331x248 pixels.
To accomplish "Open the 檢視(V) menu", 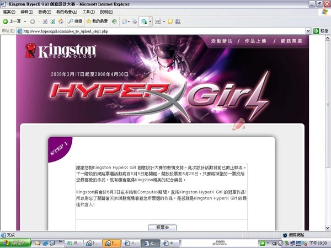I will point(45,12).
